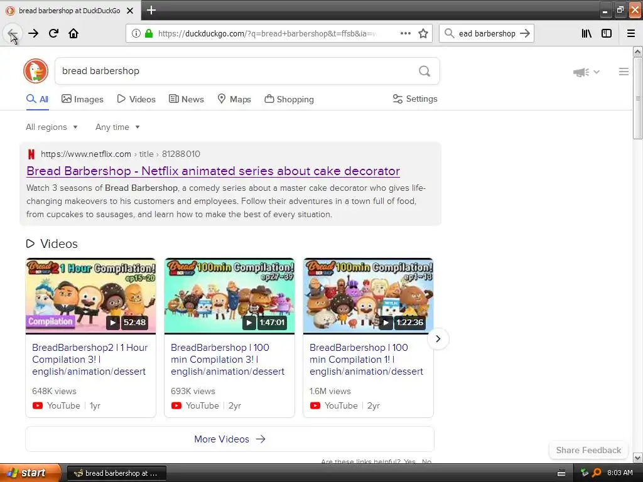Open DuckDuckGo side hamburger menu
The height and width of the screenshot is (482, 643).
[624, 72]
